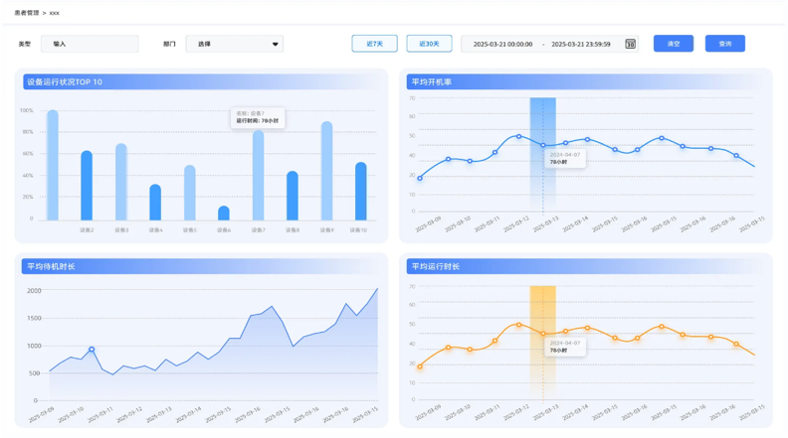Click the blue highlighted band in 平均开机率 chart
The height and width of the screenshot is (438, 788).
pyautogui.click(x=543, y=154)
